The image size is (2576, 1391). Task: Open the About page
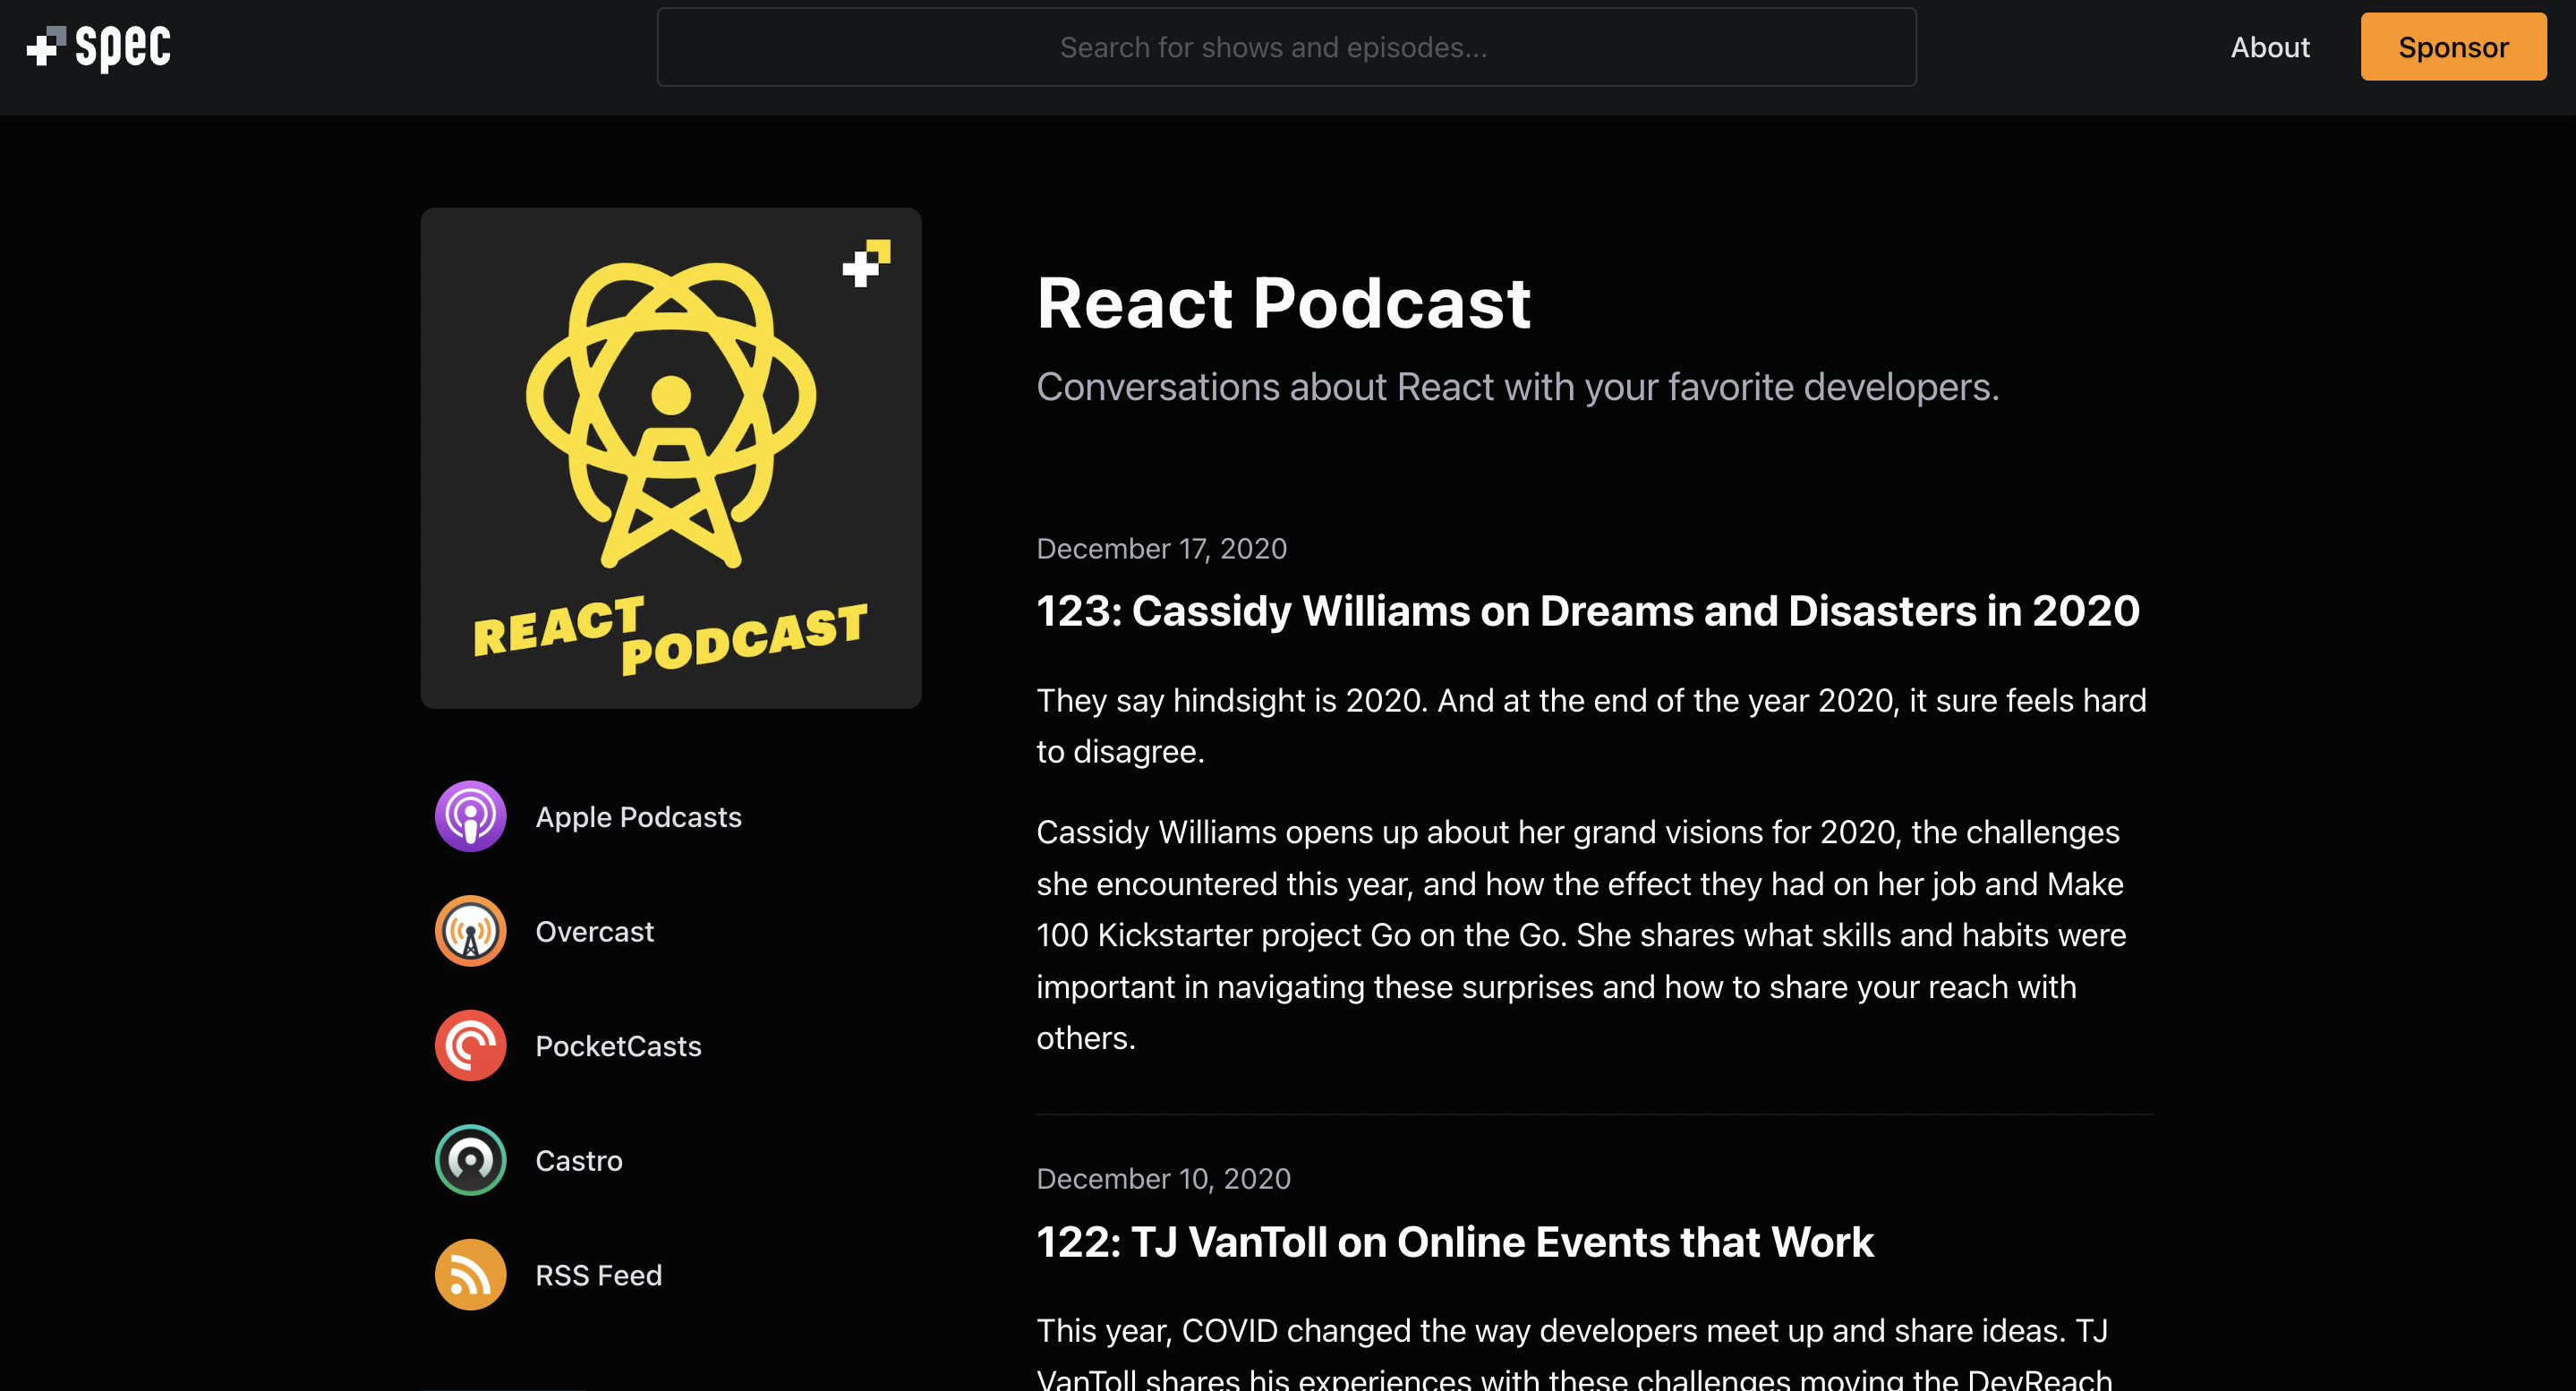pyautogui.click(x=2269, y=47)
